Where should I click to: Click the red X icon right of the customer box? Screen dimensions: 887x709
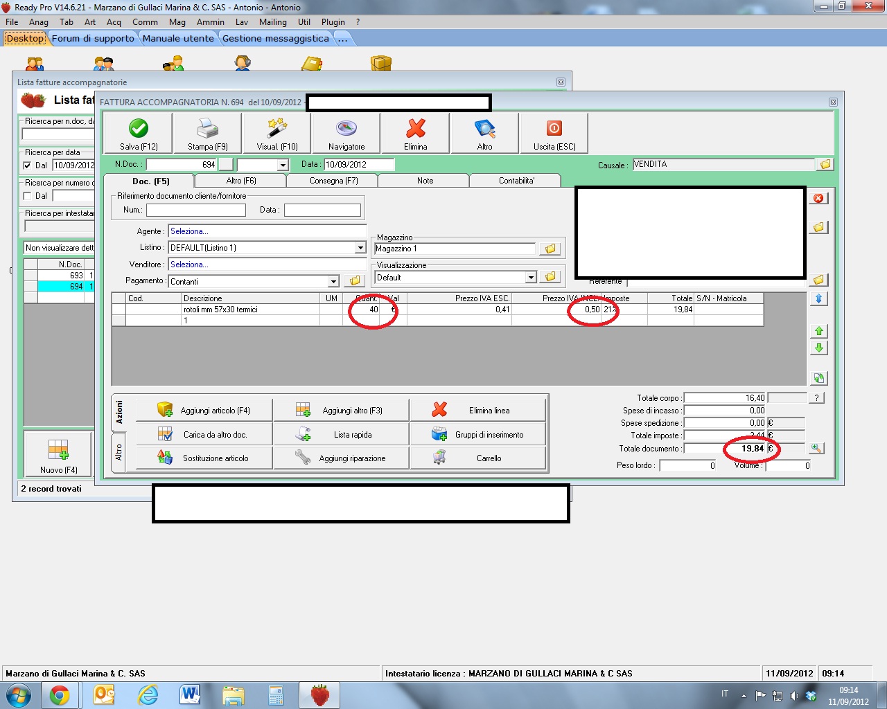point(818,198)
